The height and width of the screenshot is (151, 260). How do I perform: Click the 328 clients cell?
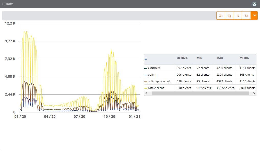[184, 81]
